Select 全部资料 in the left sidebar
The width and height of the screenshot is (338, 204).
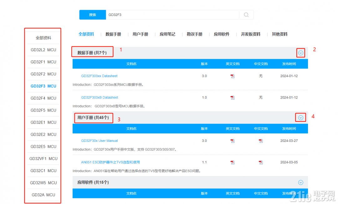(43, 38)
